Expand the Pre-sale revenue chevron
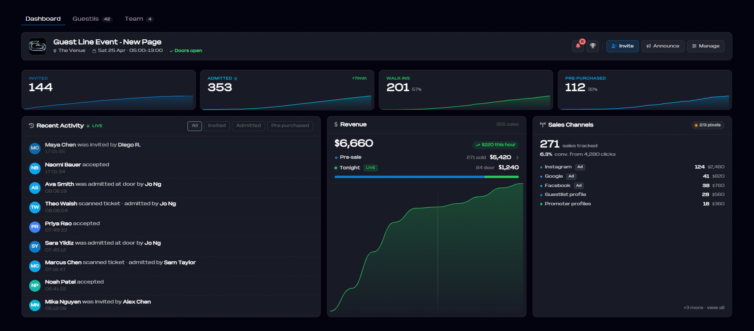The height and width of the screenshot is (331, 754). click(517, 157)
